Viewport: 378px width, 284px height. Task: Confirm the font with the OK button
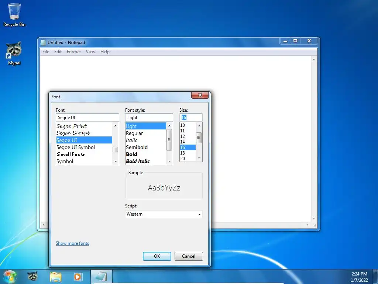pos(157,256)
